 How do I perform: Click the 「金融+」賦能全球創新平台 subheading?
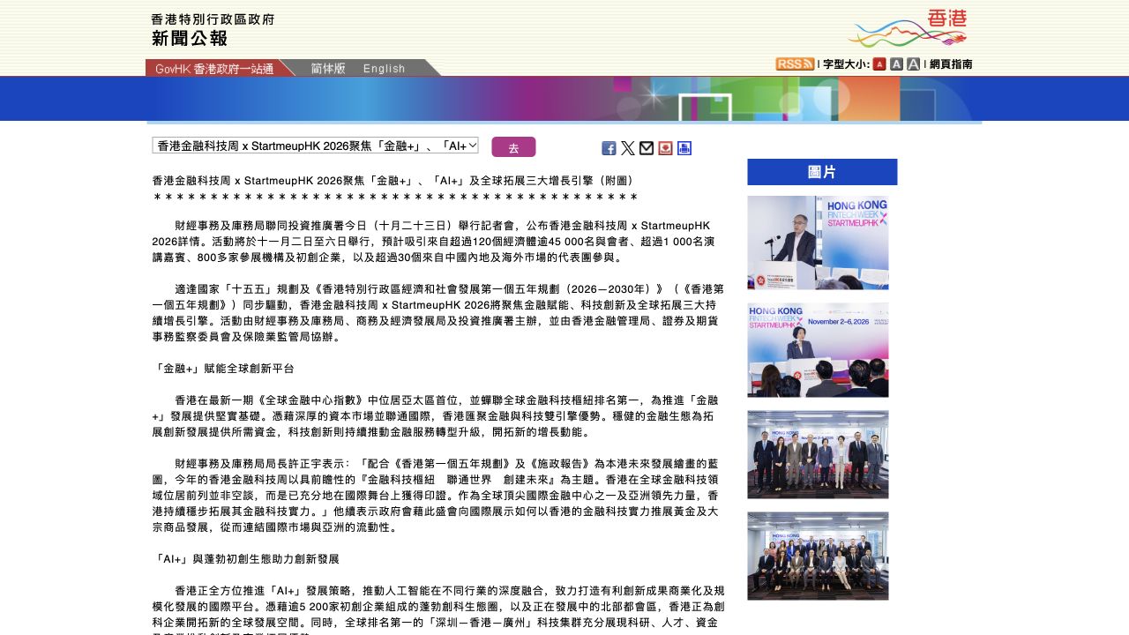point(223,369)
